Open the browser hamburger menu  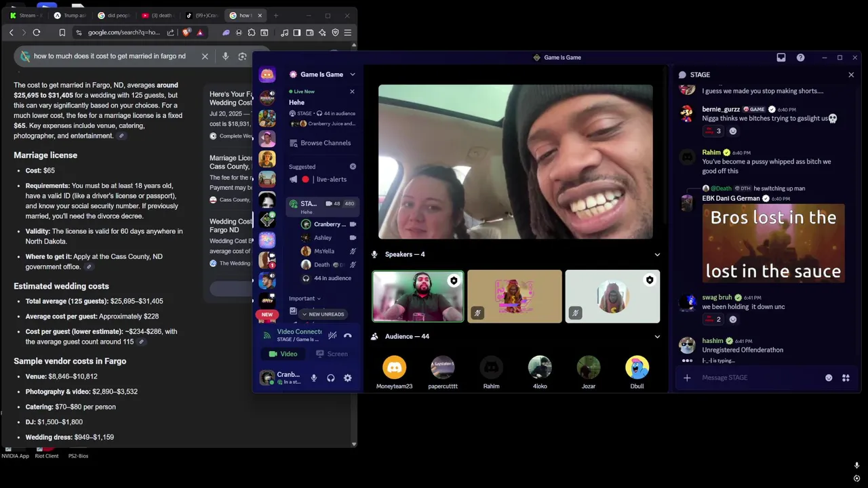pos(348,33)
